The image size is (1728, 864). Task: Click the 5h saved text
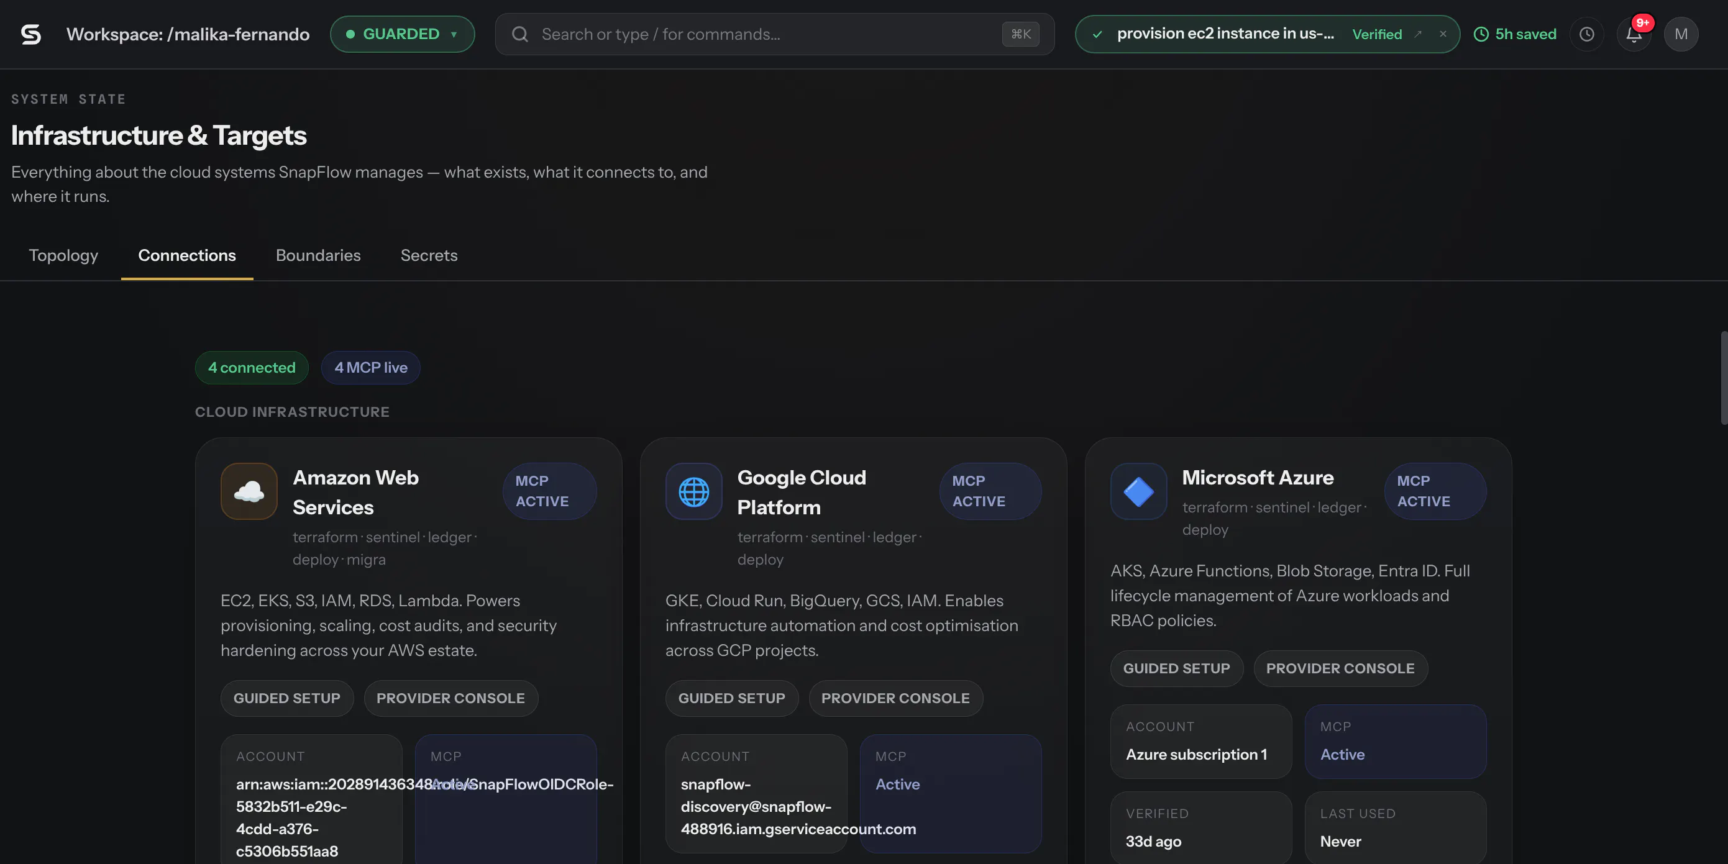(x=1525, y=34)
